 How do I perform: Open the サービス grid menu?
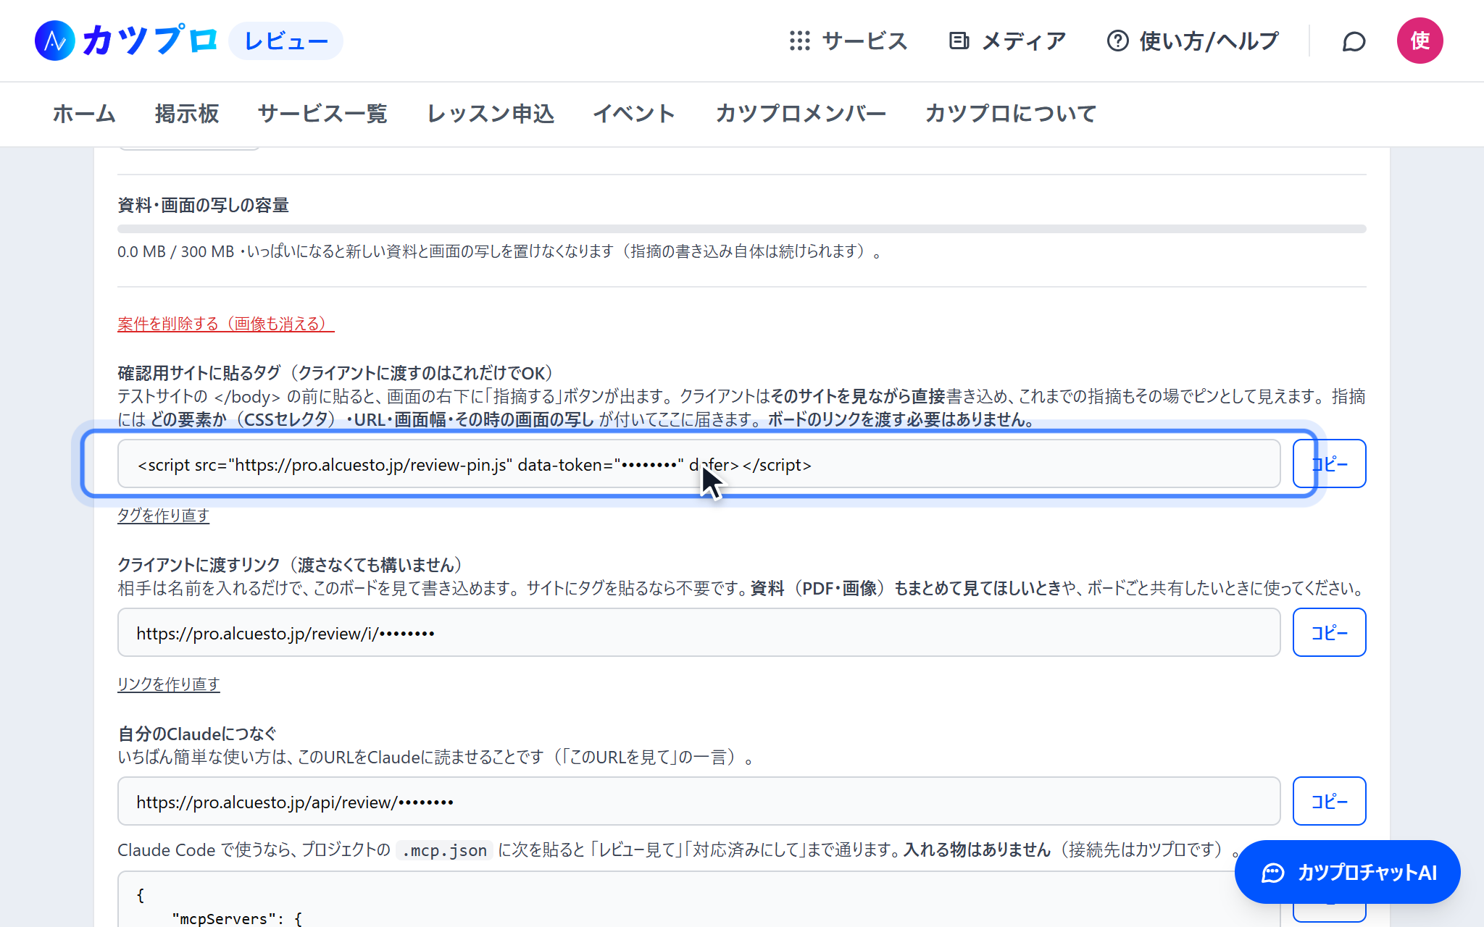[x=848, y=41]
